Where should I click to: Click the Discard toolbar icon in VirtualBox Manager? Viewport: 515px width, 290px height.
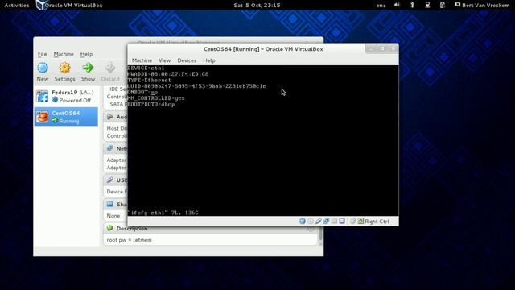coord(110,68)
